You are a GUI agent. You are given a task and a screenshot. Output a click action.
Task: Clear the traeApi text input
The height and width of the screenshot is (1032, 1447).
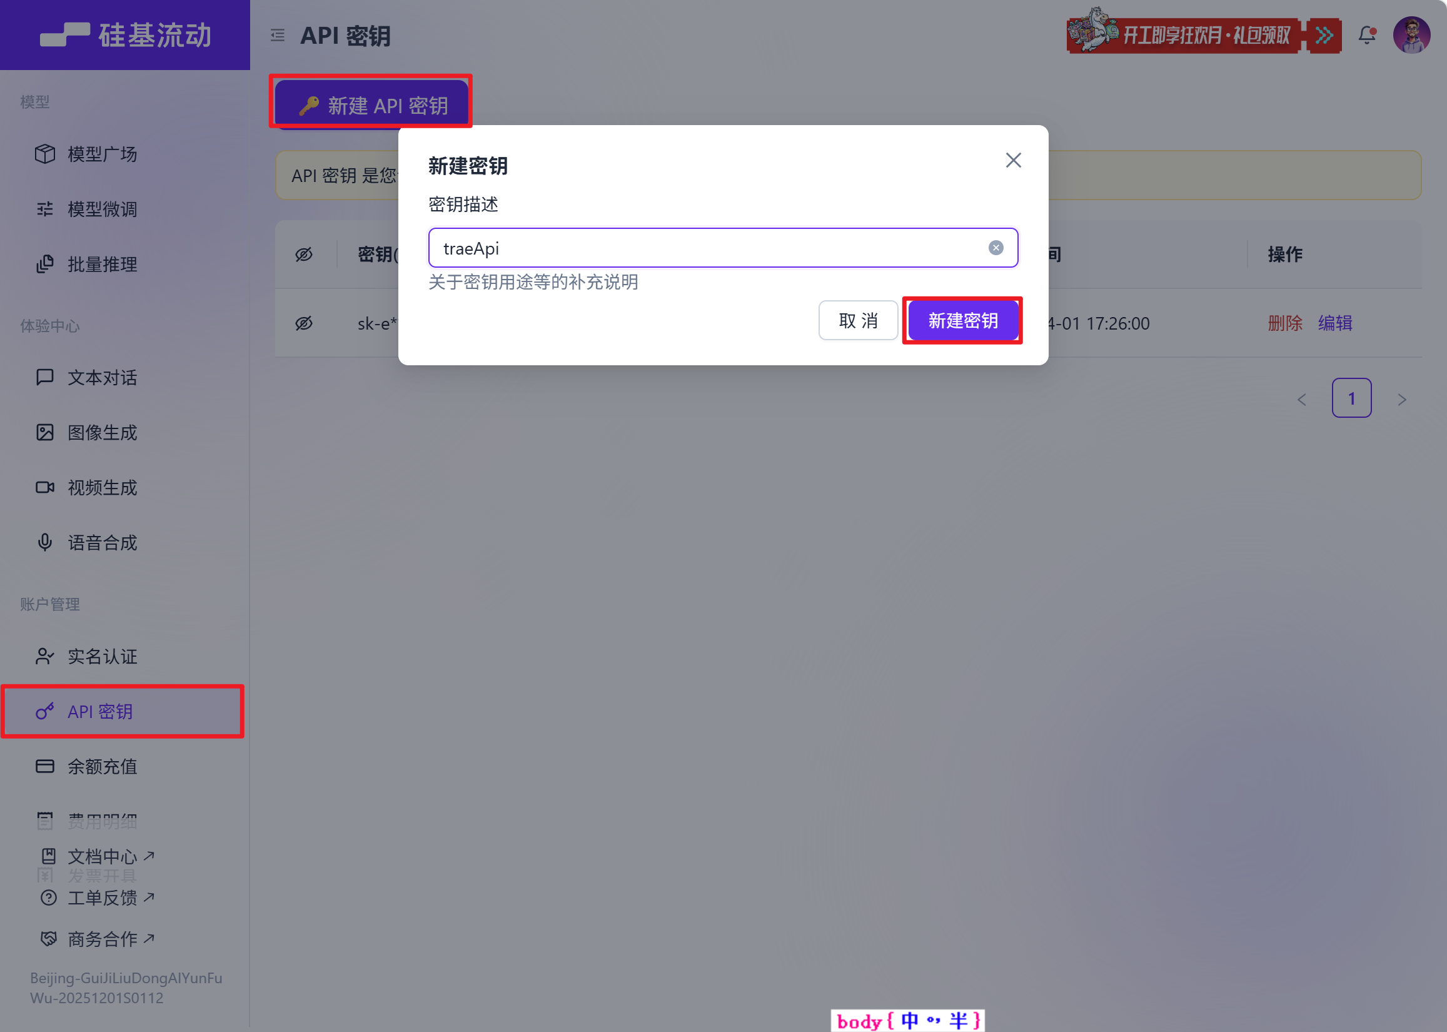click(996, 248)
